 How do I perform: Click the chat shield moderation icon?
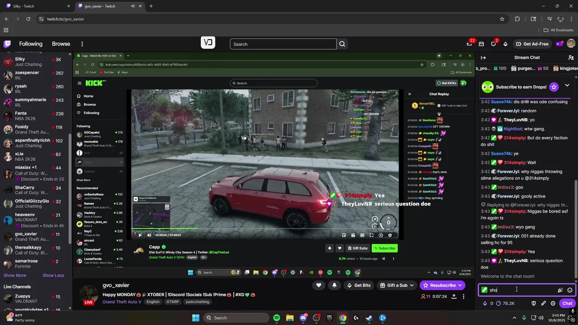(x=533, y=303)
